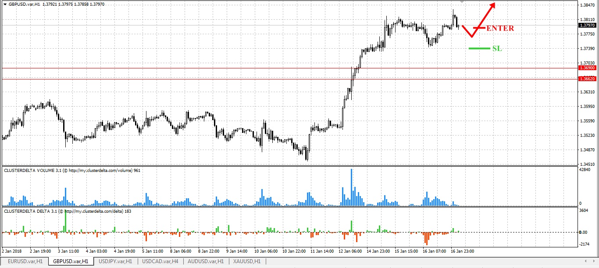Screen dimensions: 599x268
Task: Click the 12 Jan 06:00 time label
Action: click(x=351, y=251)
